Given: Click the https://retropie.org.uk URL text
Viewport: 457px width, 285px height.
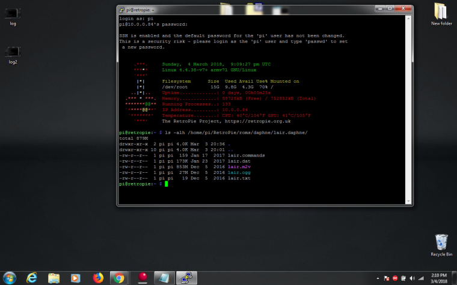Looking at the screenshot, I should pyautogui.click(x=257, y=121).
